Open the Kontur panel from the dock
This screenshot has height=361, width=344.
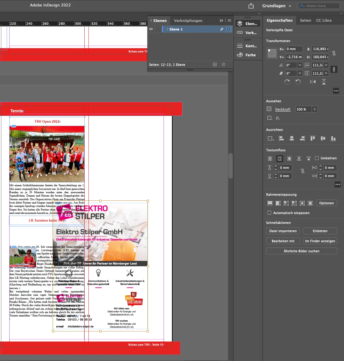247,46
